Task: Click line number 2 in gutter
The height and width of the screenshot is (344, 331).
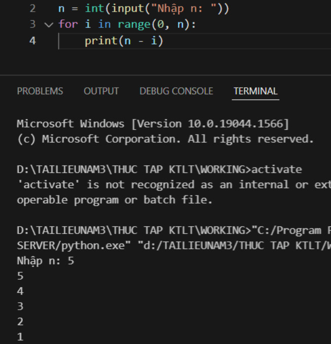Action: [32, 9]
